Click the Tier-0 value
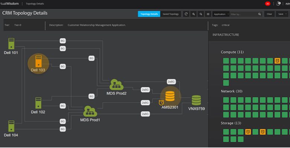The image size is (290, 148). pos(18,25)
